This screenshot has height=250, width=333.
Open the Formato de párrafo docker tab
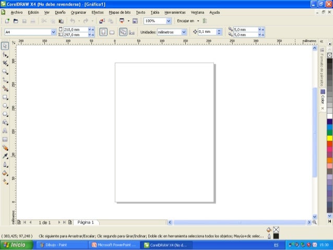coord(322,67)
